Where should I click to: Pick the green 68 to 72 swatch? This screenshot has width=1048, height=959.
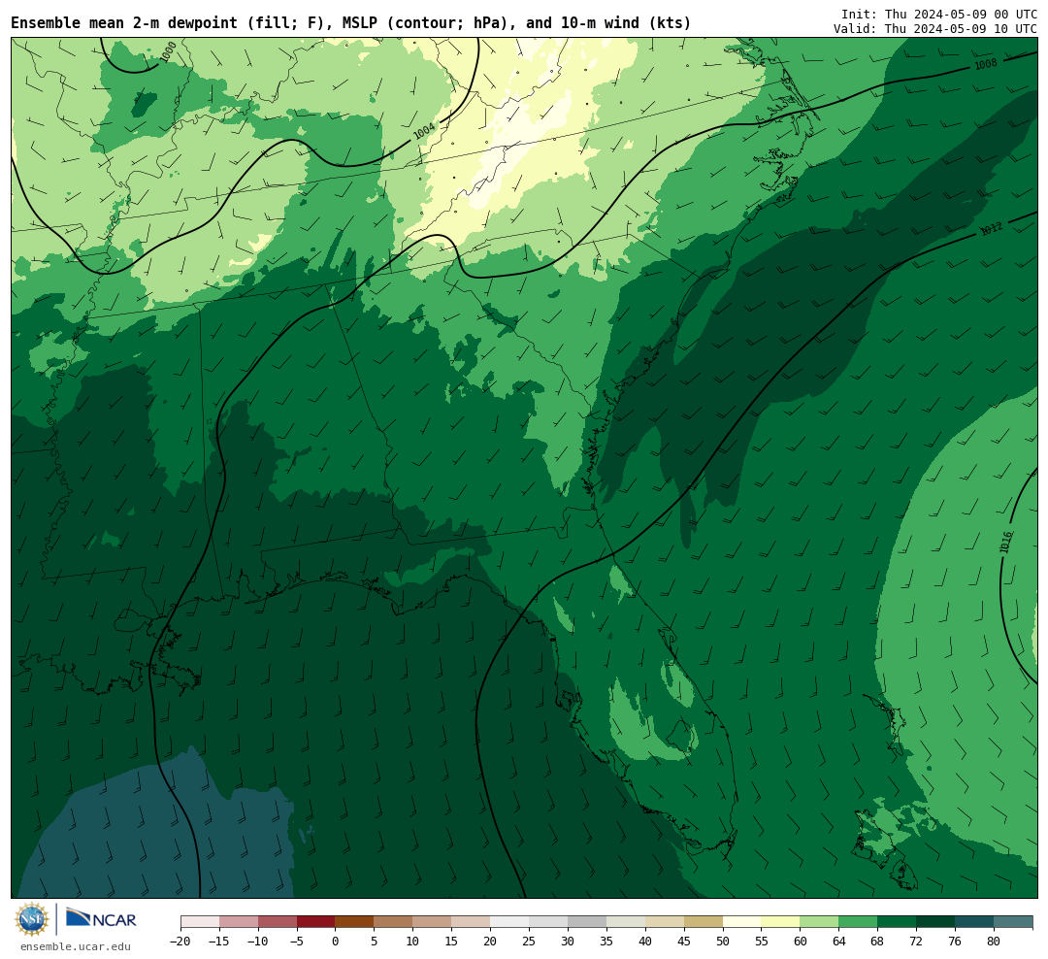click(x=898, y=922)
